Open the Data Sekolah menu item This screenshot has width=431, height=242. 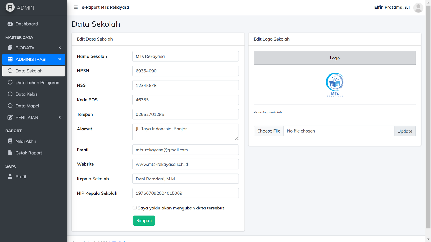point(29,71)
